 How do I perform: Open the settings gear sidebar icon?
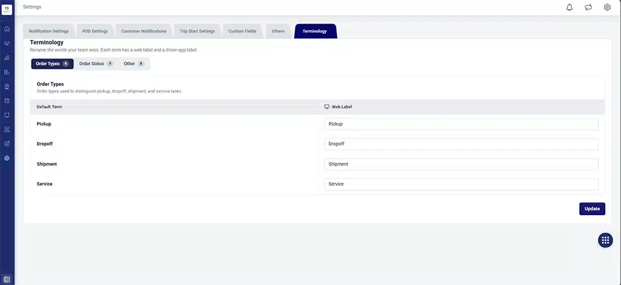click(7, 158)
